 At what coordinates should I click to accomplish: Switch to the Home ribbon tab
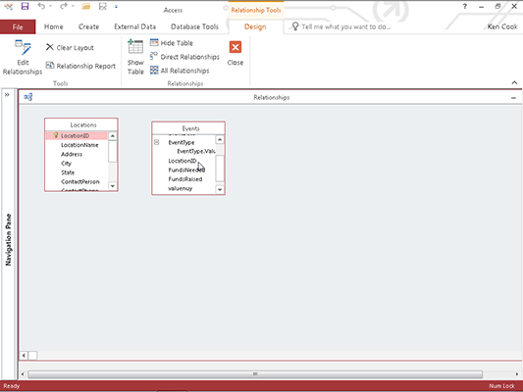[x=53, y=26]
